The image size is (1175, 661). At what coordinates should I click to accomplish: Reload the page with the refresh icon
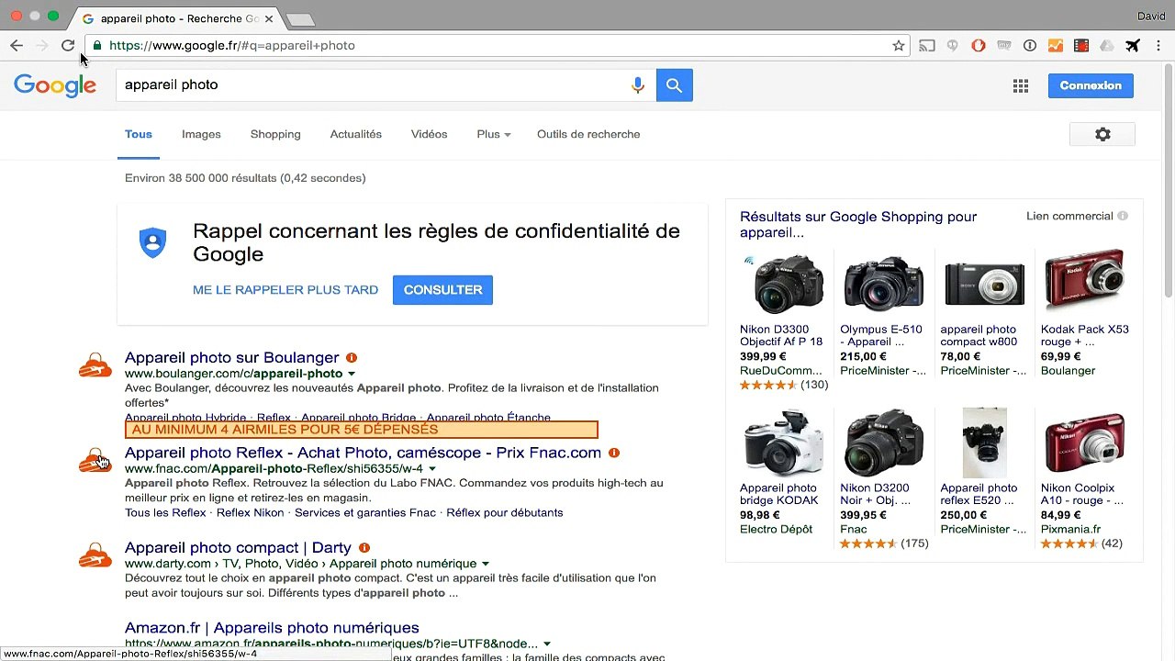point(68,45)
